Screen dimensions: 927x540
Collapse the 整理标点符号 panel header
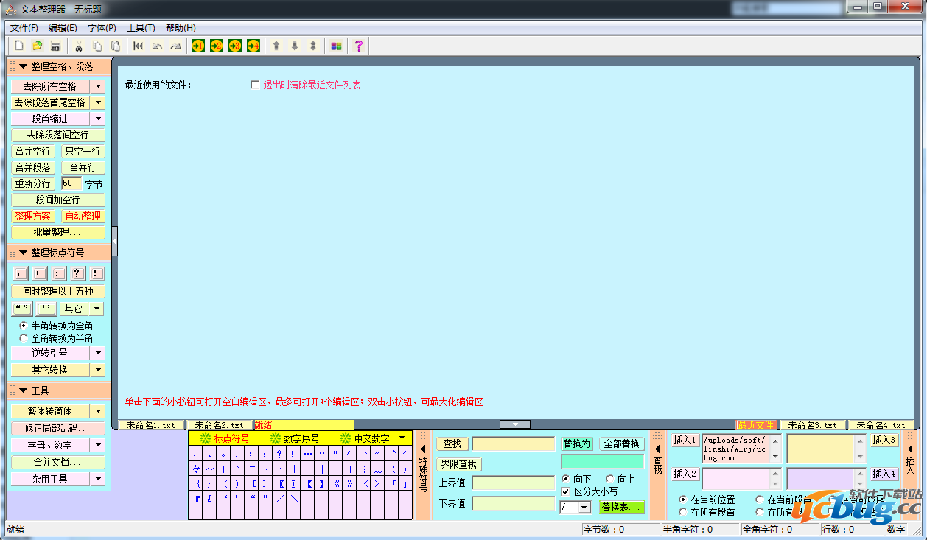click(x=59, y=253)
